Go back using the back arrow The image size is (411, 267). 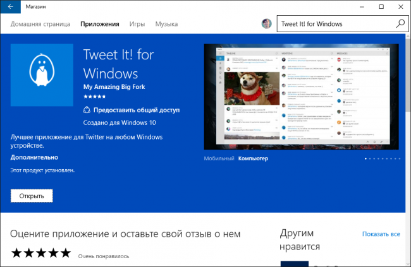[x=11, y=7]
